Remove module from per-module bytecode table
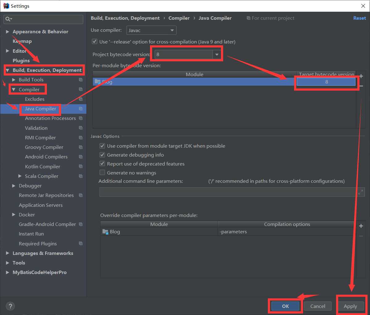Screen dimensions: 370x315 (361, 86)
